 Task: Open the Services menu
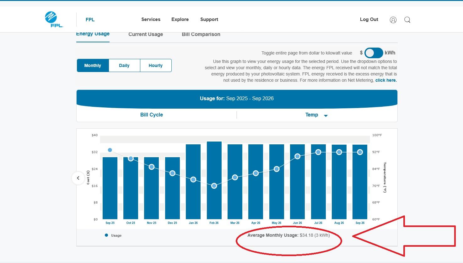point(151,19)
